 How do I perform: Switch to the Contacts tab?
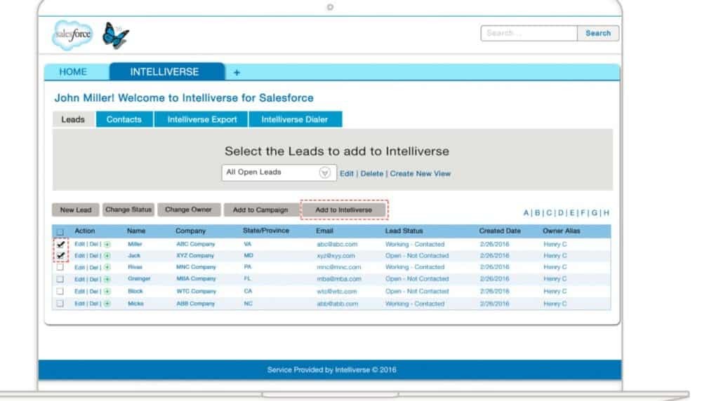124,120
